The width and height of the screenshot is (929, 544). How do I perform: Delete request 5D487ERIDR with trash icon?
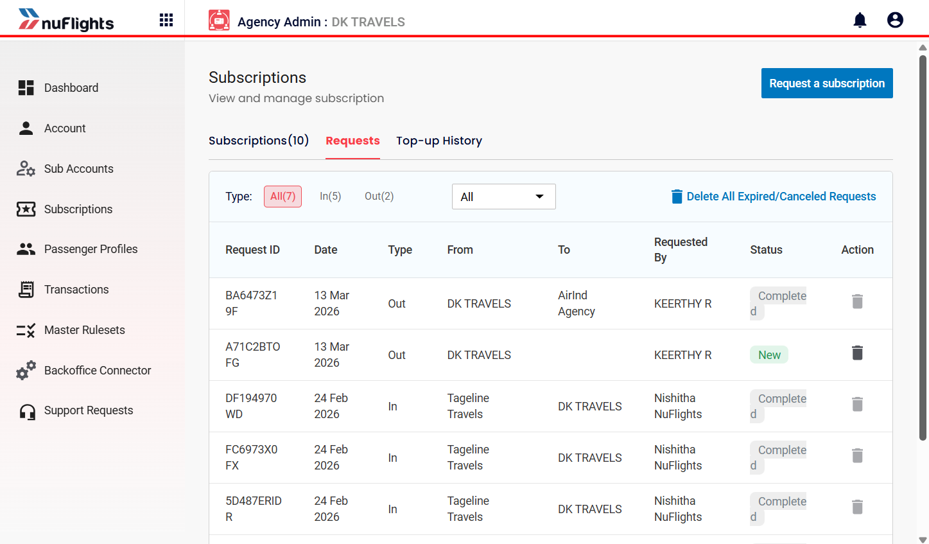click(x=857, y=507)
